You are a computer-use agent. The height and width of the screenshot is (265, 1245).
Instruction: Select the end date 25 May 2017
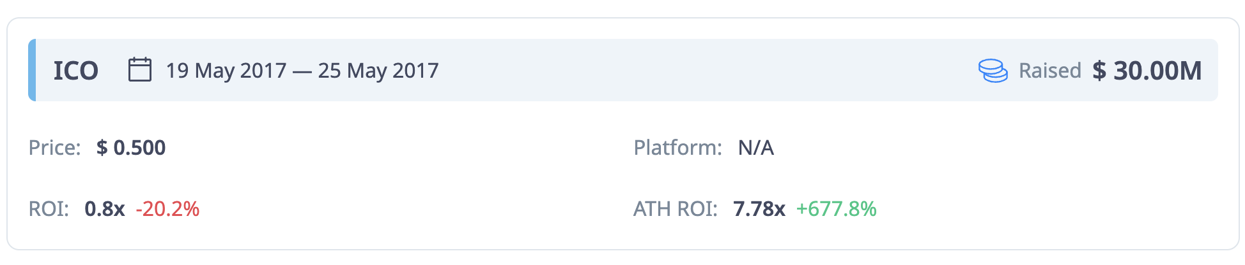click(x=378, y=71)
